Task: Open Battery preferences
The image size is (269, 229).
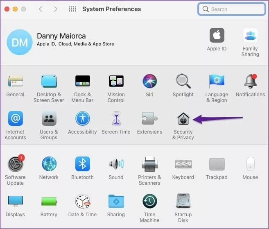Action: coord(49,202)
